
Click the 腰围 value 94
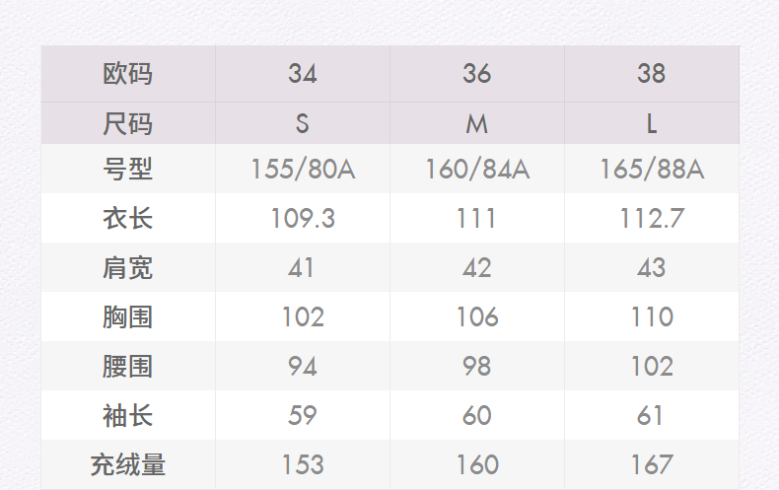tap(303, 366)
